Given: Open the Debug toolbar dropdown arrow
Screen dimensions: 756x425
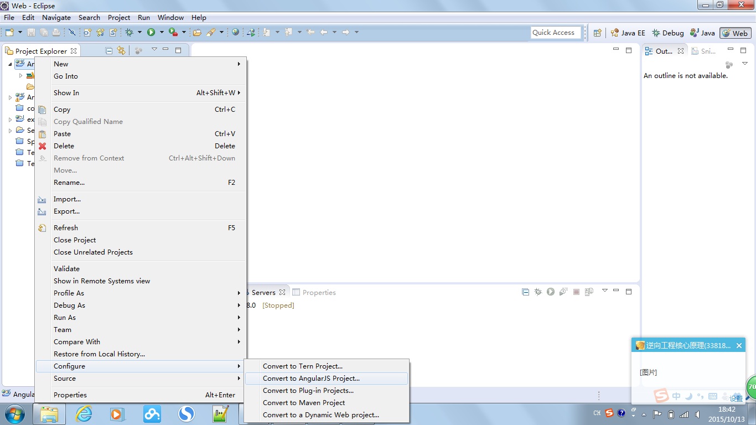Looking at the screenshot, I should (x=139, y=33).
